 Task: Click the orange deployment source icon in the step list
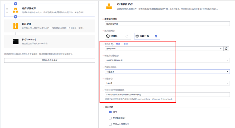coord(15,11)
